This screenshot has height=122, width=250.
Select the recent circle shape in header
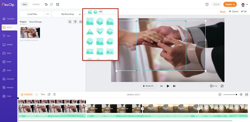[95, 12]
